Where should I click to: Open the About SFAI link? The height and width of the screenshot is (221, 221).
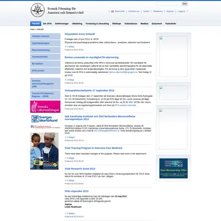pyautogui.click(x=119, y=12)
